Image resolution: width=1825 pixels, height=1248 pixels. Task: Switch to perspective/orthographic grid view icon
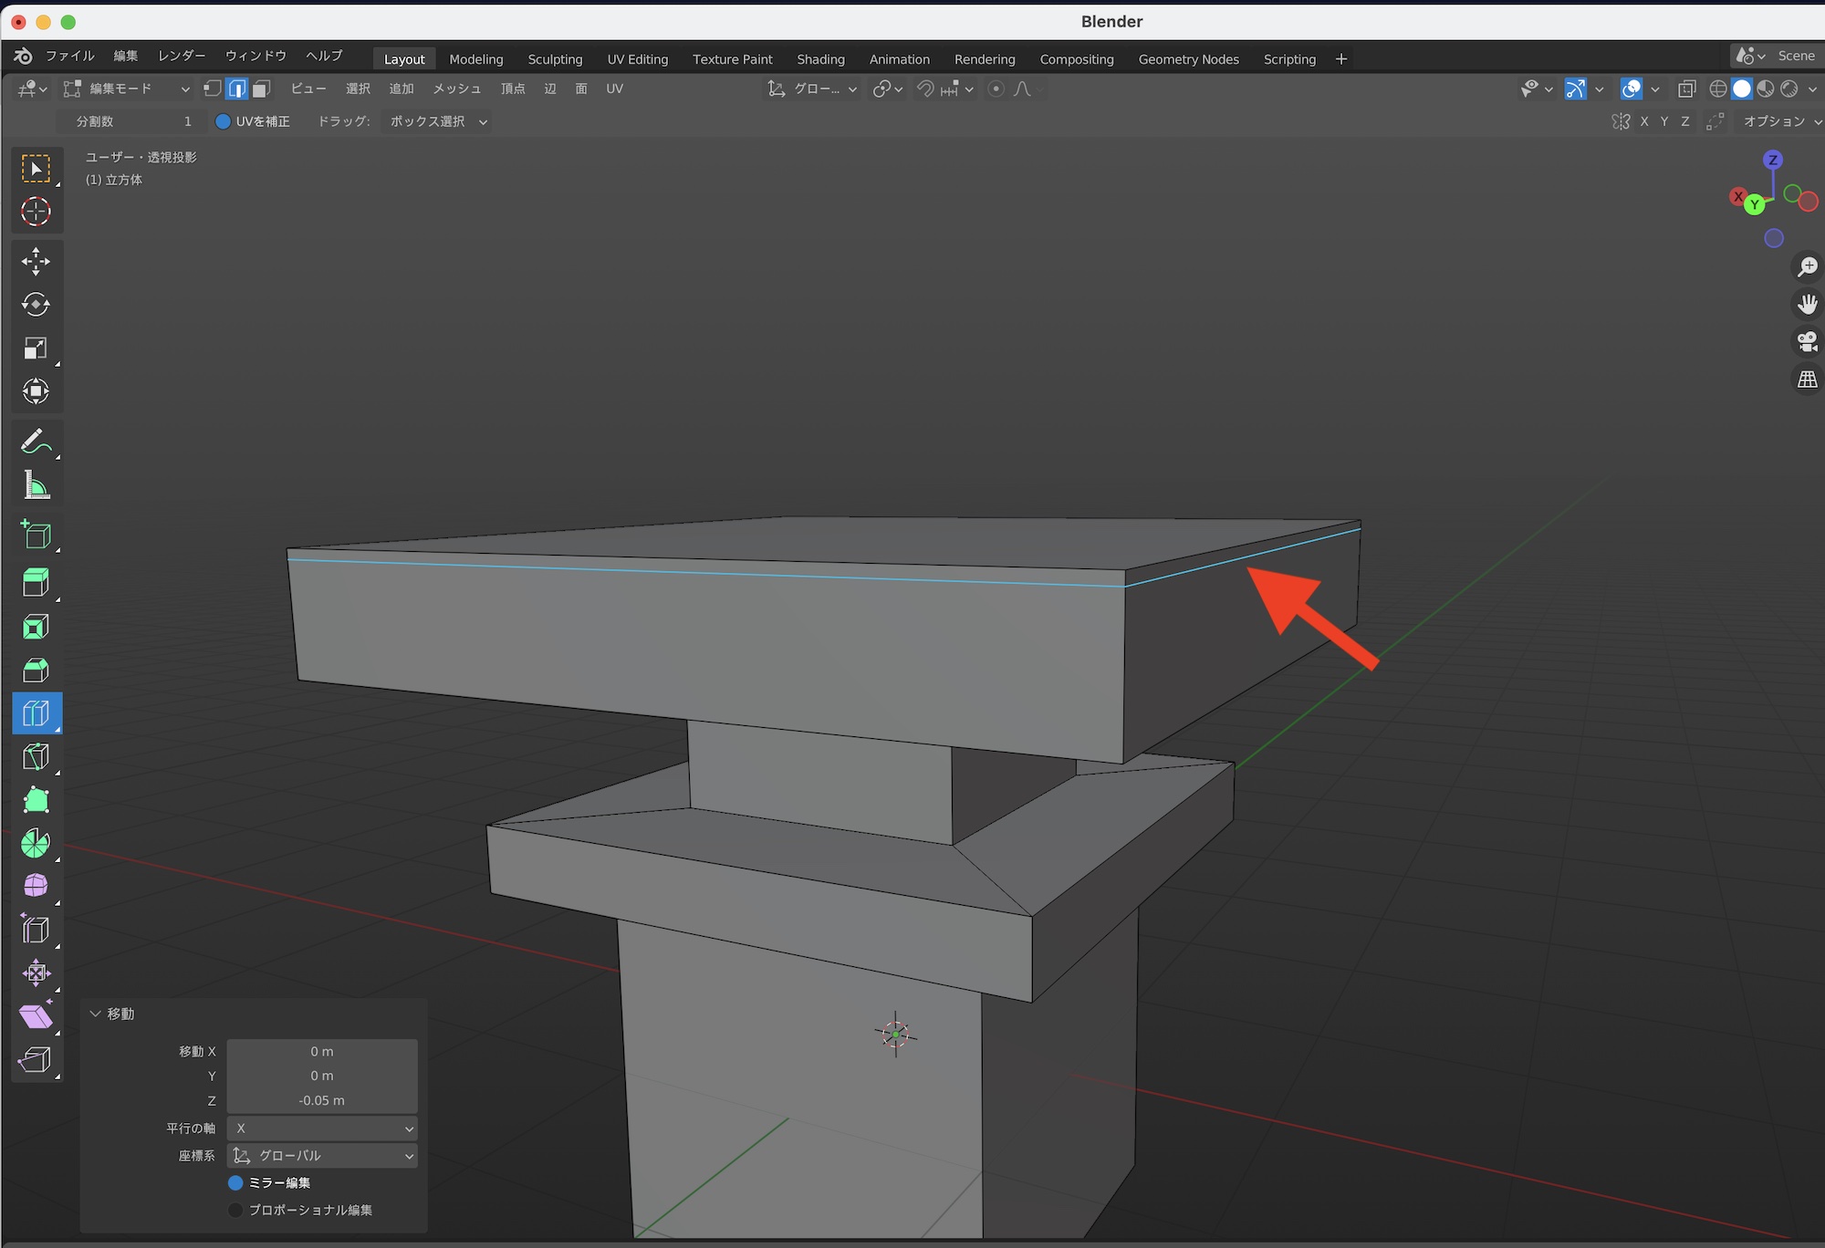pyautogui.click(x=1807, y=380)
